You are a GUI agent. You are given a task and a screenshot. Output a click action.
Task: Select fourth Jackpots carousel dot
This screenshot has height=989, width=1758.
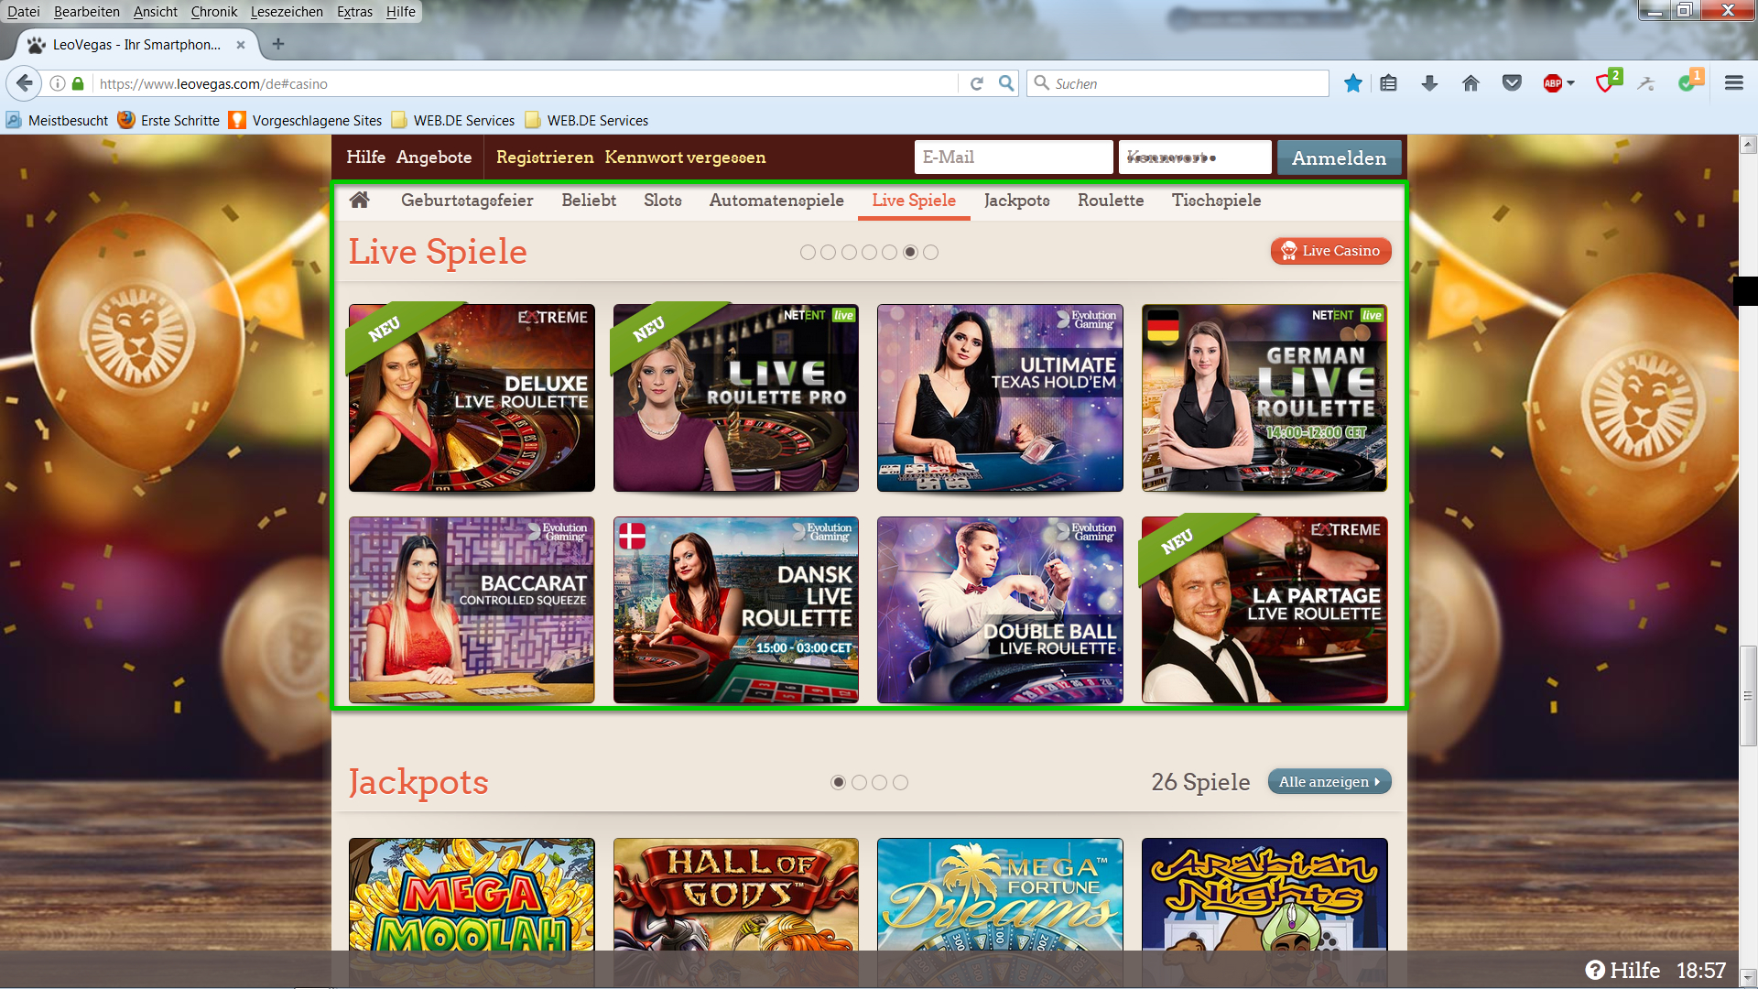[900, 782]
